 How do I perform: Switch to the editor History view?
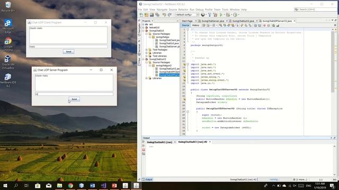click(x=195, y=25)
